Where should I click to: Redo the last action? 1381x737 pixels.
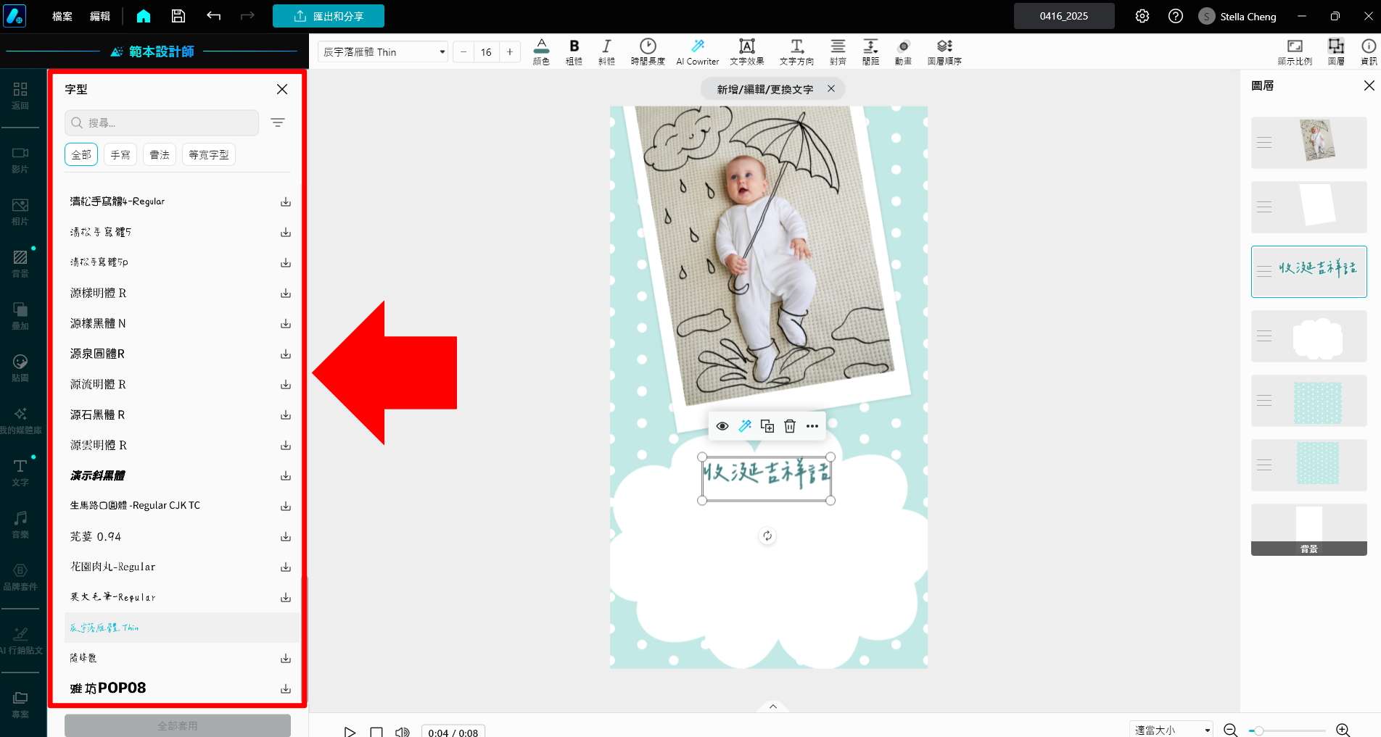click(x=247, y=16)
